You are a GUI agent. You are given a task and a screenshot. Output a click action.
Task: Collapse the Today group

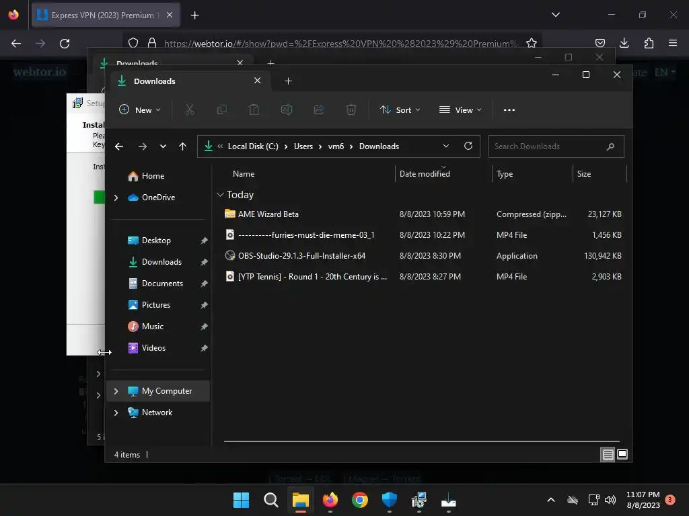pyautogui.click(x=220, y=195)
